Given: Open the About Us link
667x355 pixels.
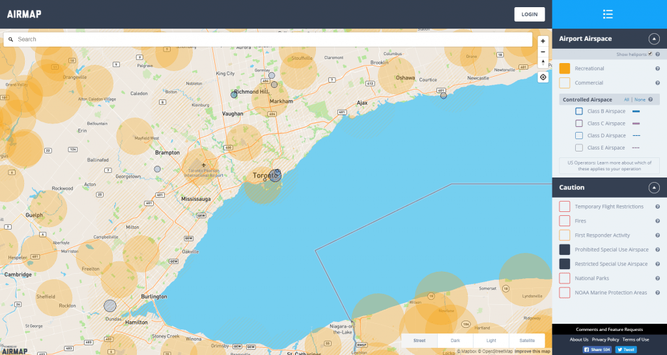Looking at the screenshot, I should 579,339.
